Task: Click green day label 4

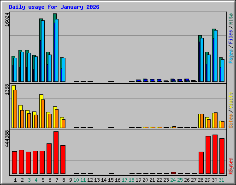Action: [36, 180]
